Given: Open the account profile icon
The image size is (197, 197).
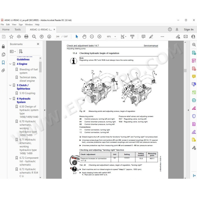Looking at the screenshot, I should coord(193,37).
